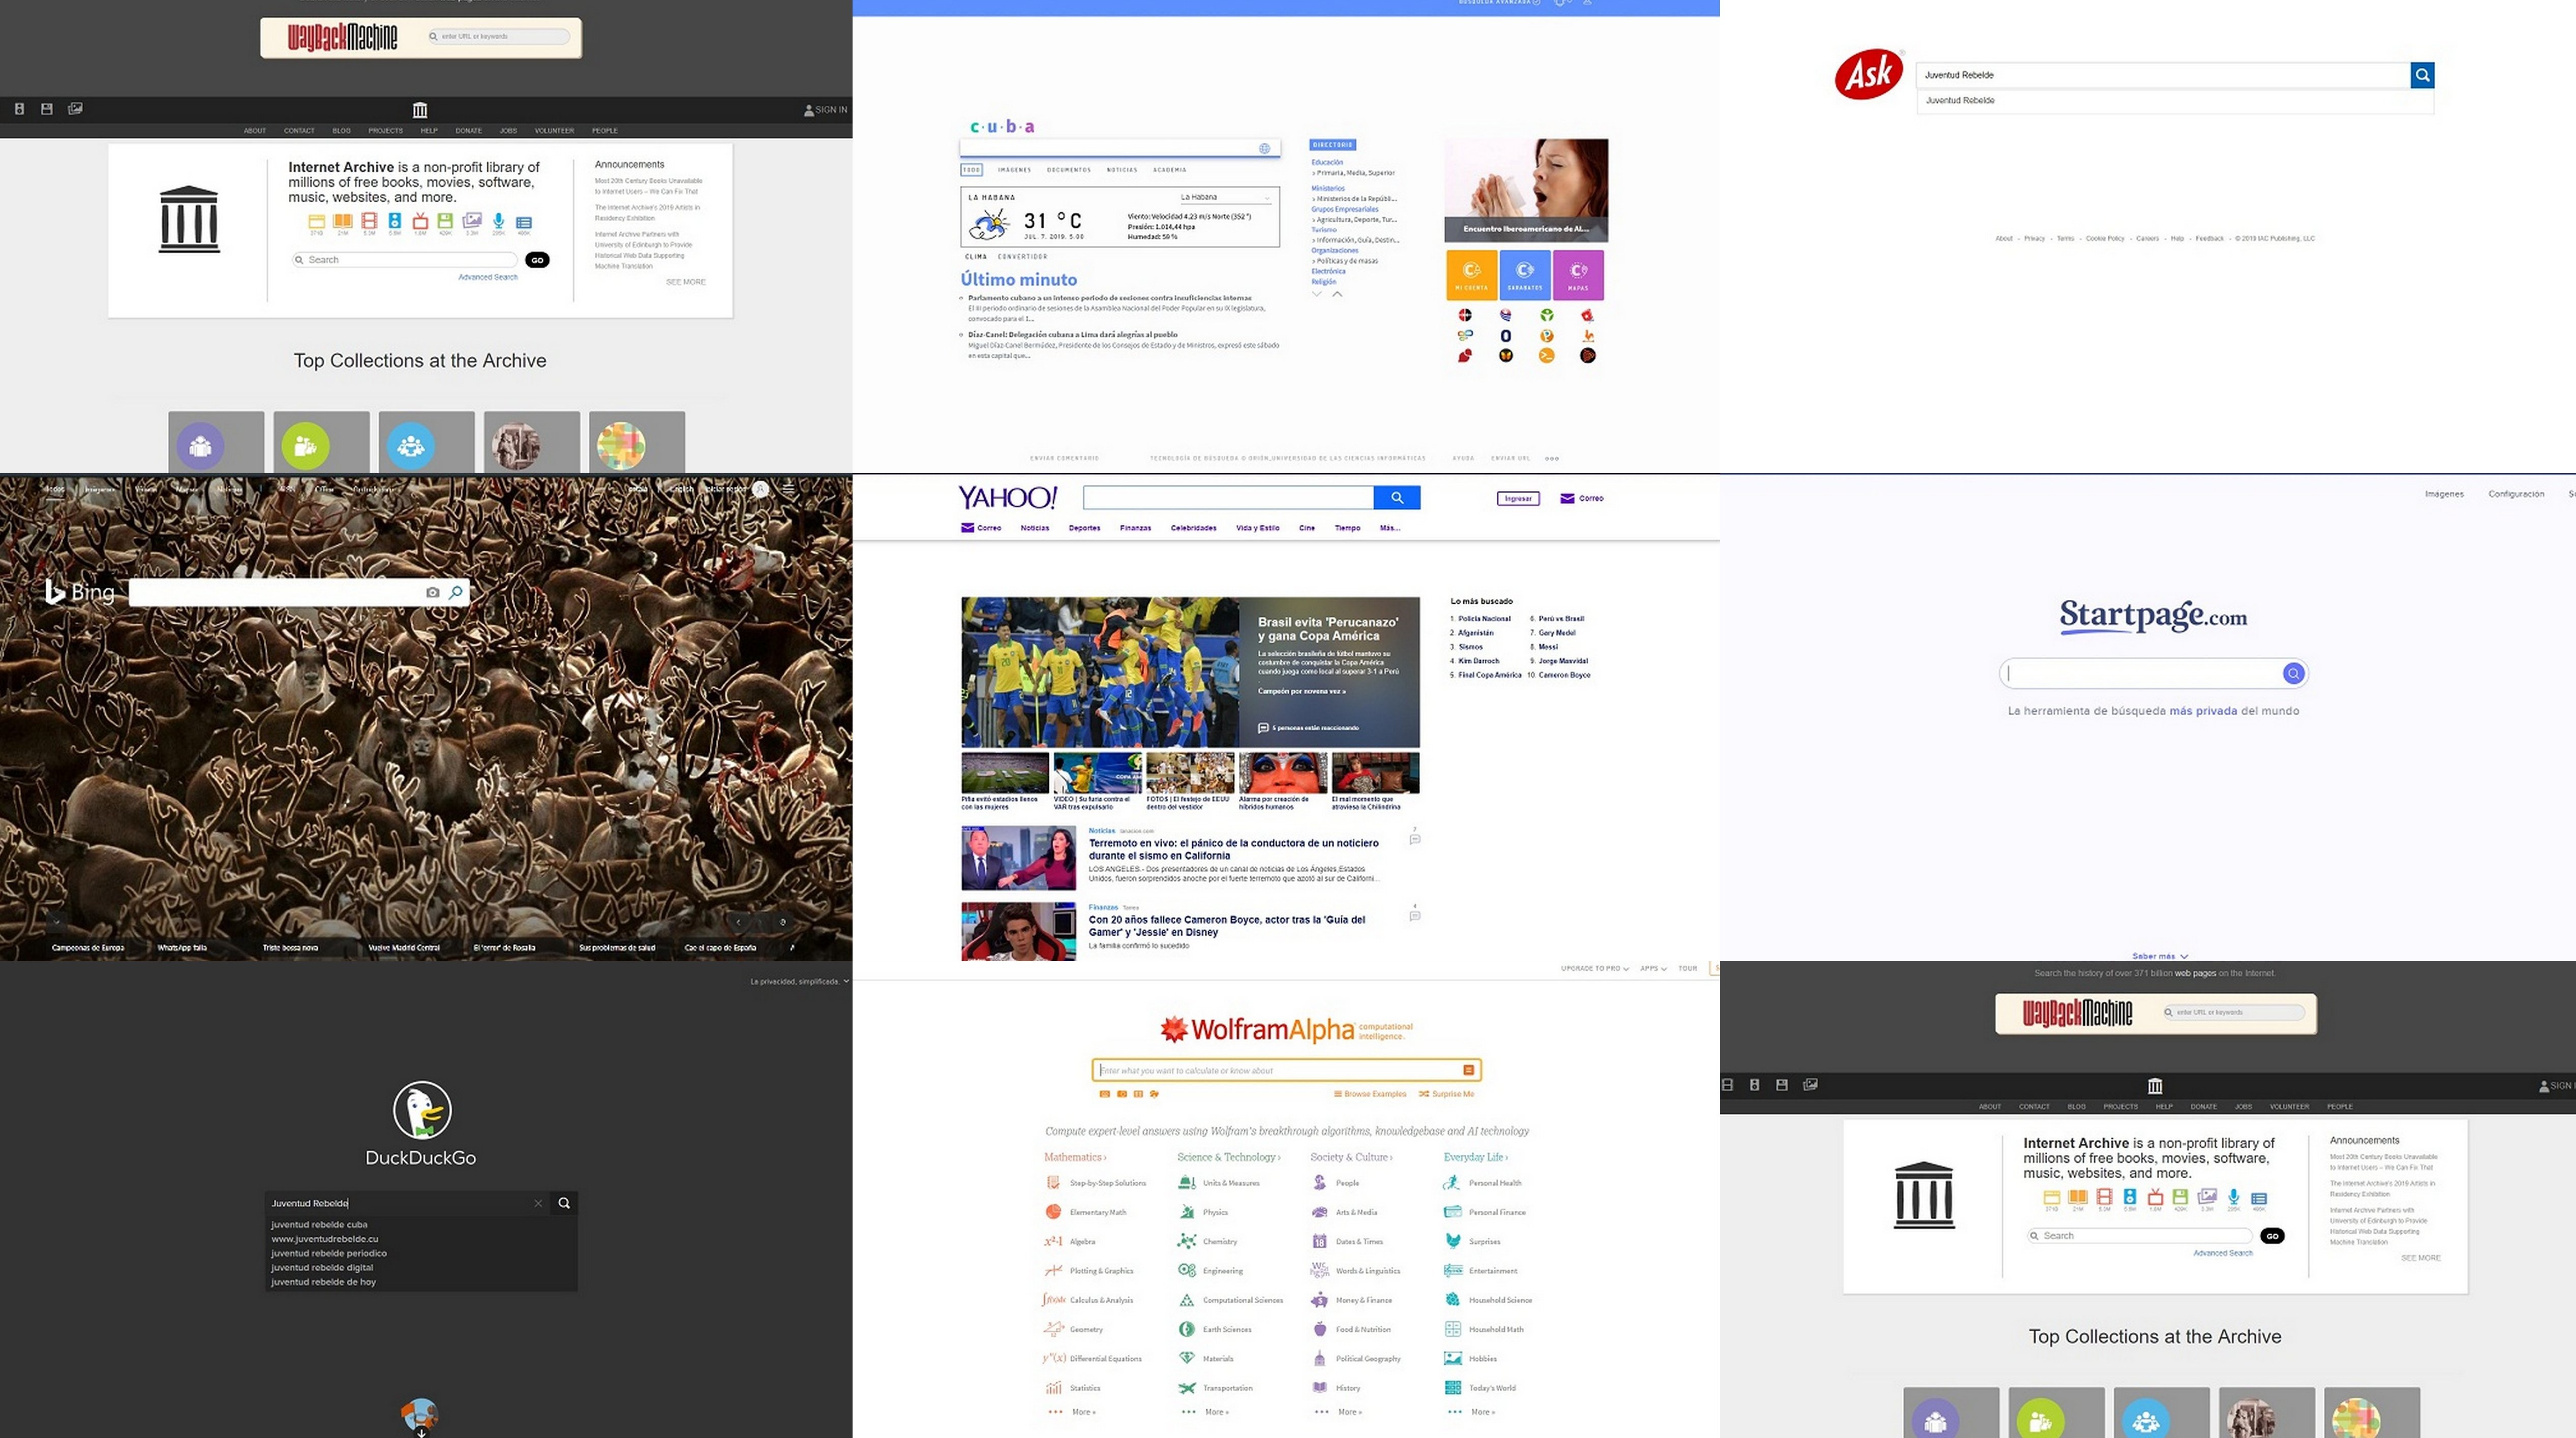The width and height of the screenshot is (2576, 1438).
Task: Click the Yahoo blue search button
Action: click(x=1397, y=497)
